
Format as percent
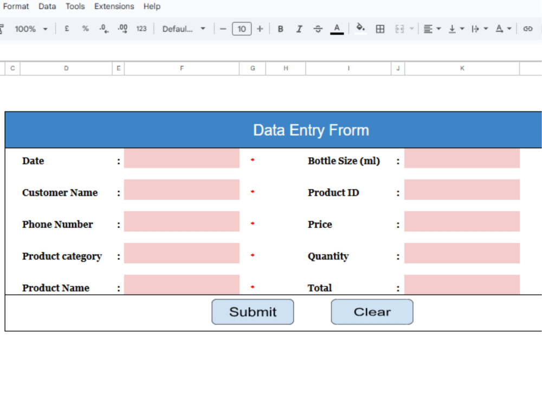[86, 29]
